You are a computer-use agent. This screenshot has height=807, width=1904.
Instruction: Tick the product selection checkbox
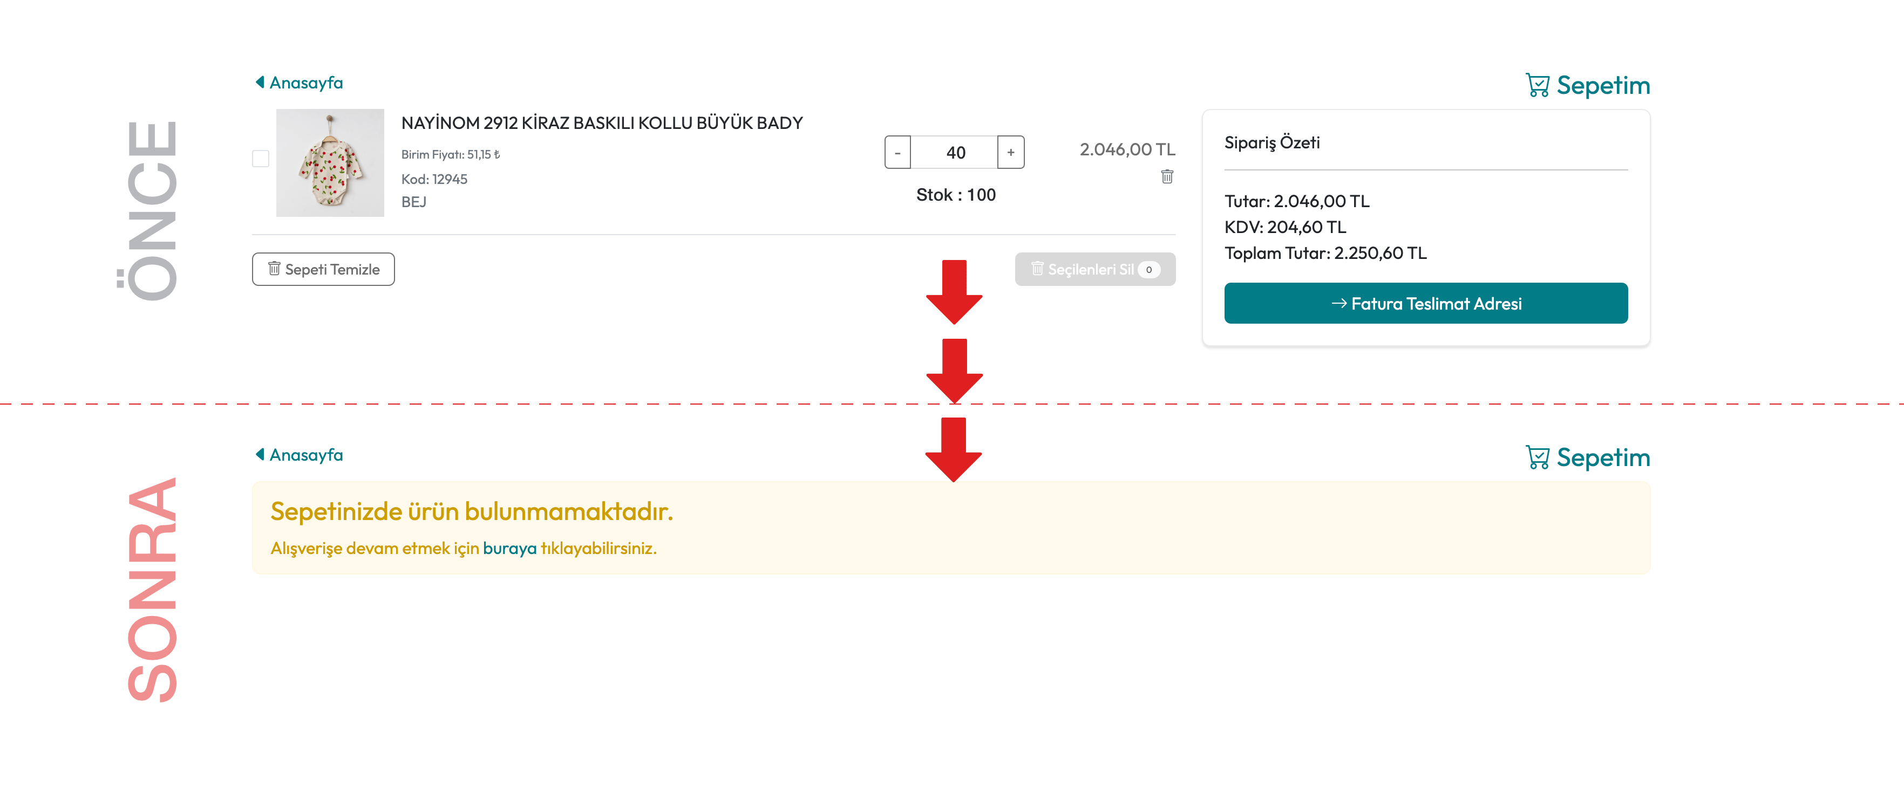click(260, 159)
